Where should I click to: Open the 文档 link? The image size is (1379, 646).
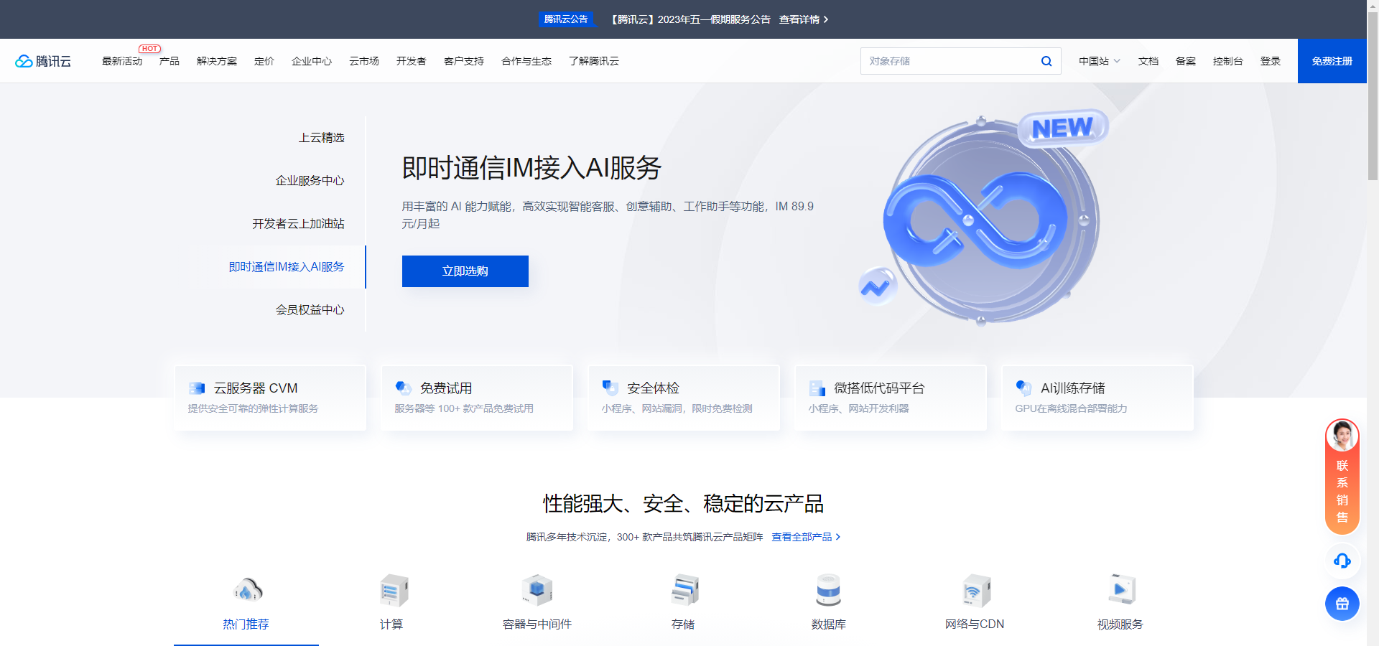[x=1148, y=61]
